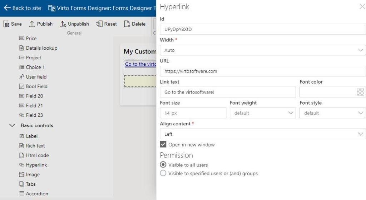Click into the URL input field
The height and width of the screenshot is (200, 366).
tap(263, 71)
